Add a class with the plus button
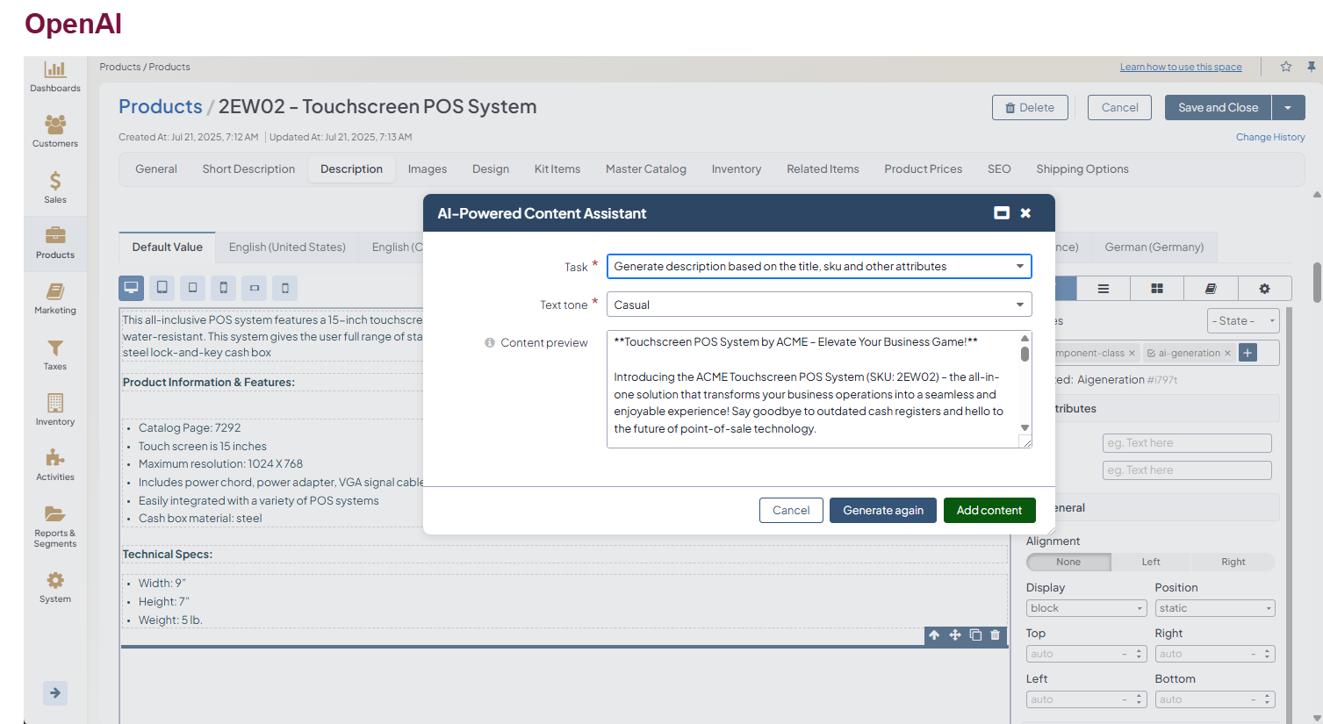 coord(1248,353)
